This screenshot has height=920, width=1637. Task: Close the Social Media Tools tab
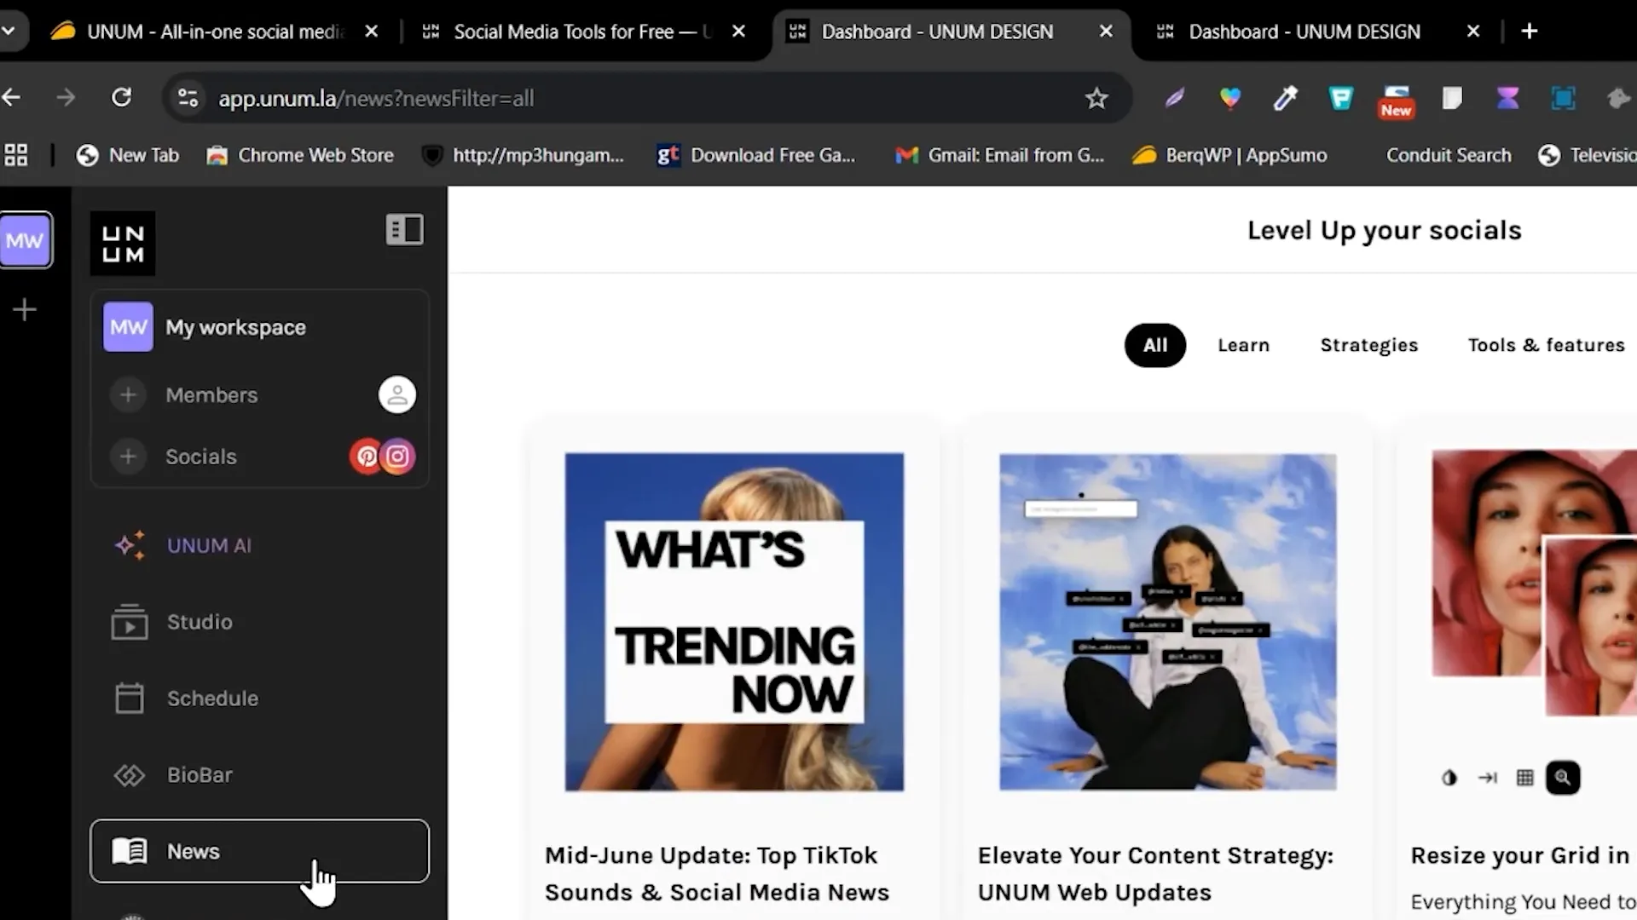(738, 32)
